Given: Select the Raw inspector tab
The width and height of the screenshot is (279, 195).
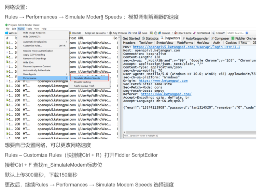Looking at the screenshot, I should [x=244, y=43].
